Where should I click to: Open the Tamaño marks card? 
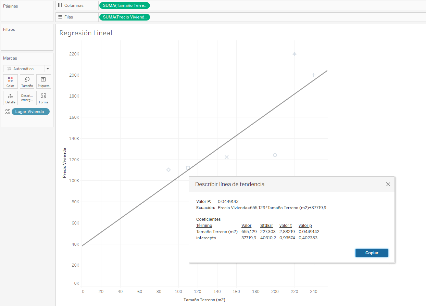pyautogui.click(x=27, y=81)
